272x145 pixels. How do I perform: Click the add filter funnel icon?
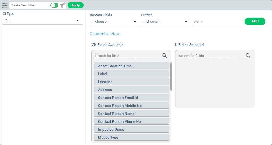point(63,5)
